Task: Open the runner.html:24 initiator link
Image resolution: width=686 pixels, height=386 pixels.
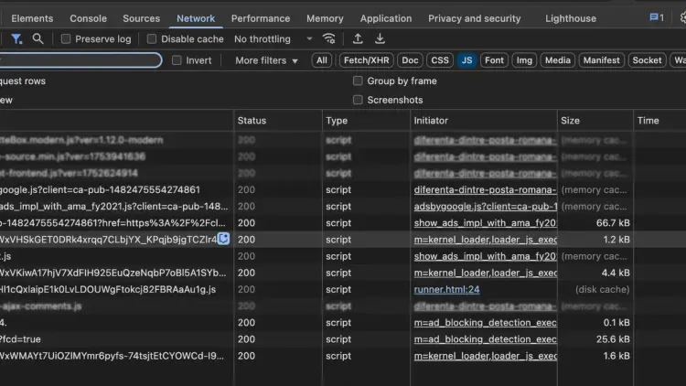Action: pos(446,289)
